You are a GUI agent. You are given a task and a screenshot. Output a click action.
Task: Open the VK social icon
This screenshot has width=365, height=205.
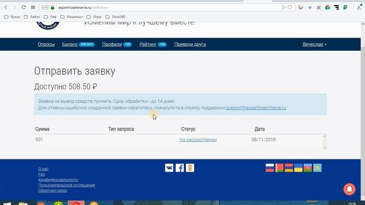pos(169,168)
